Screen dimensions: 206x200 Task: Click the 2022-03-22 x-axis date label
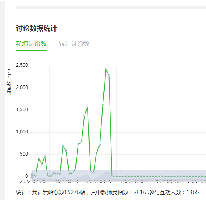pos(100,182)
